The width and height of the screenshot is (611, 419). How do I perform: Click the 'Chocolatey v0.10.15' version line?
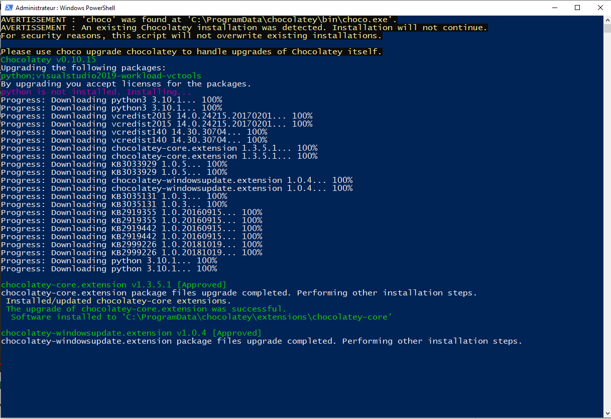coord(48,60)
